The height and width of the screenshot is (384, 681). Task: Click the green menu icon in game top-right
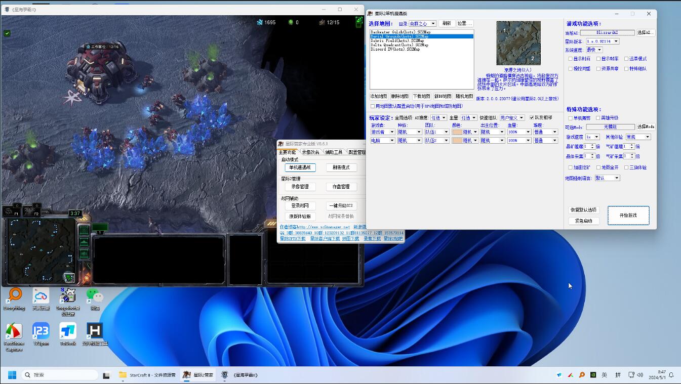click(x=359, y=22)
